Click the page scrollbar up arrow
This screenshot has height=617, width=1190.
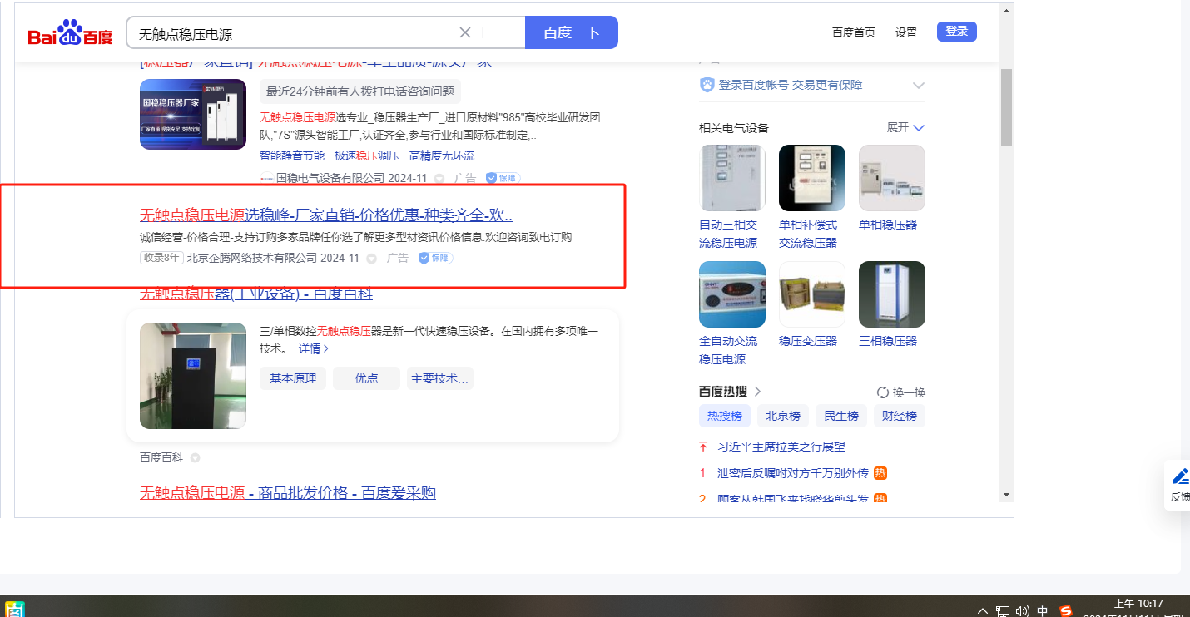(x=1006, y=12)
